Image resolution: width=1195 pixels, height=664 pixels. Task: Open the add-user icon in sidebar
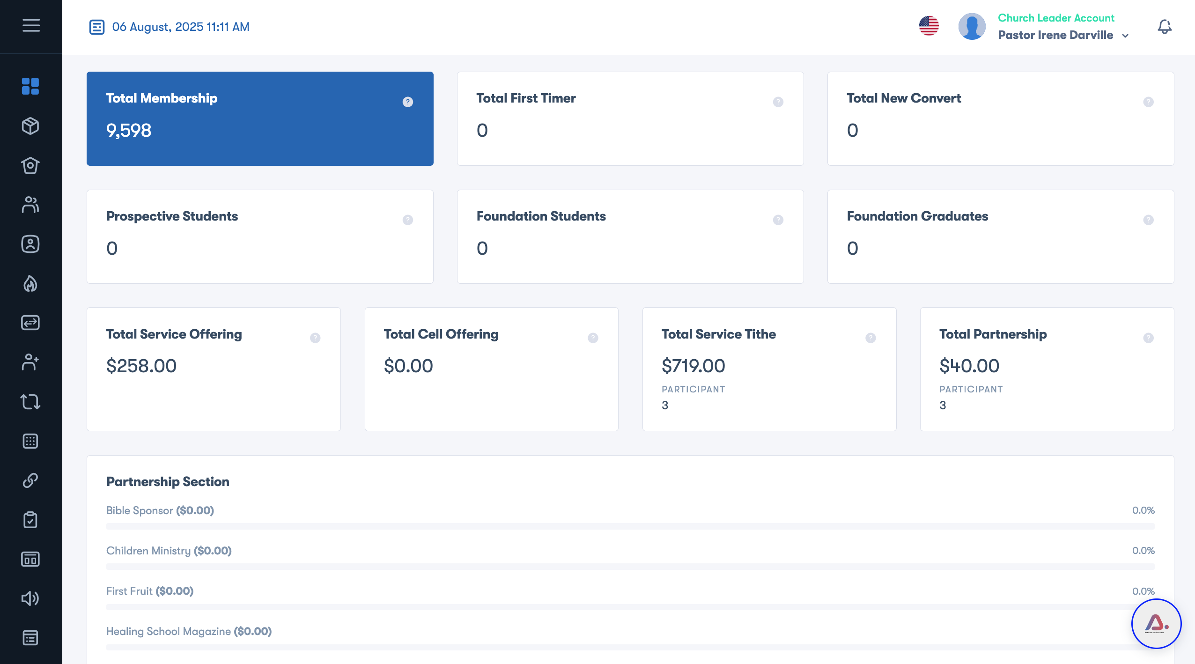30,362
